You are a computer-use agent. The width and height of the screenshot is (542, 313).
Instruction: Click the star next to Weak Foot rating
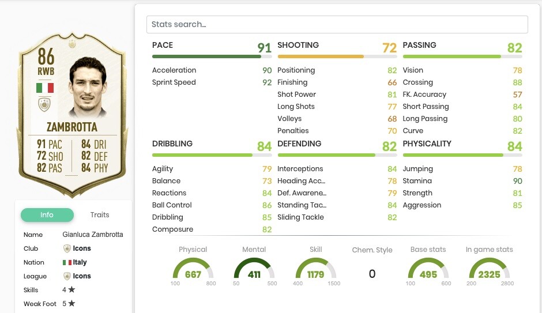coord(71,304)
